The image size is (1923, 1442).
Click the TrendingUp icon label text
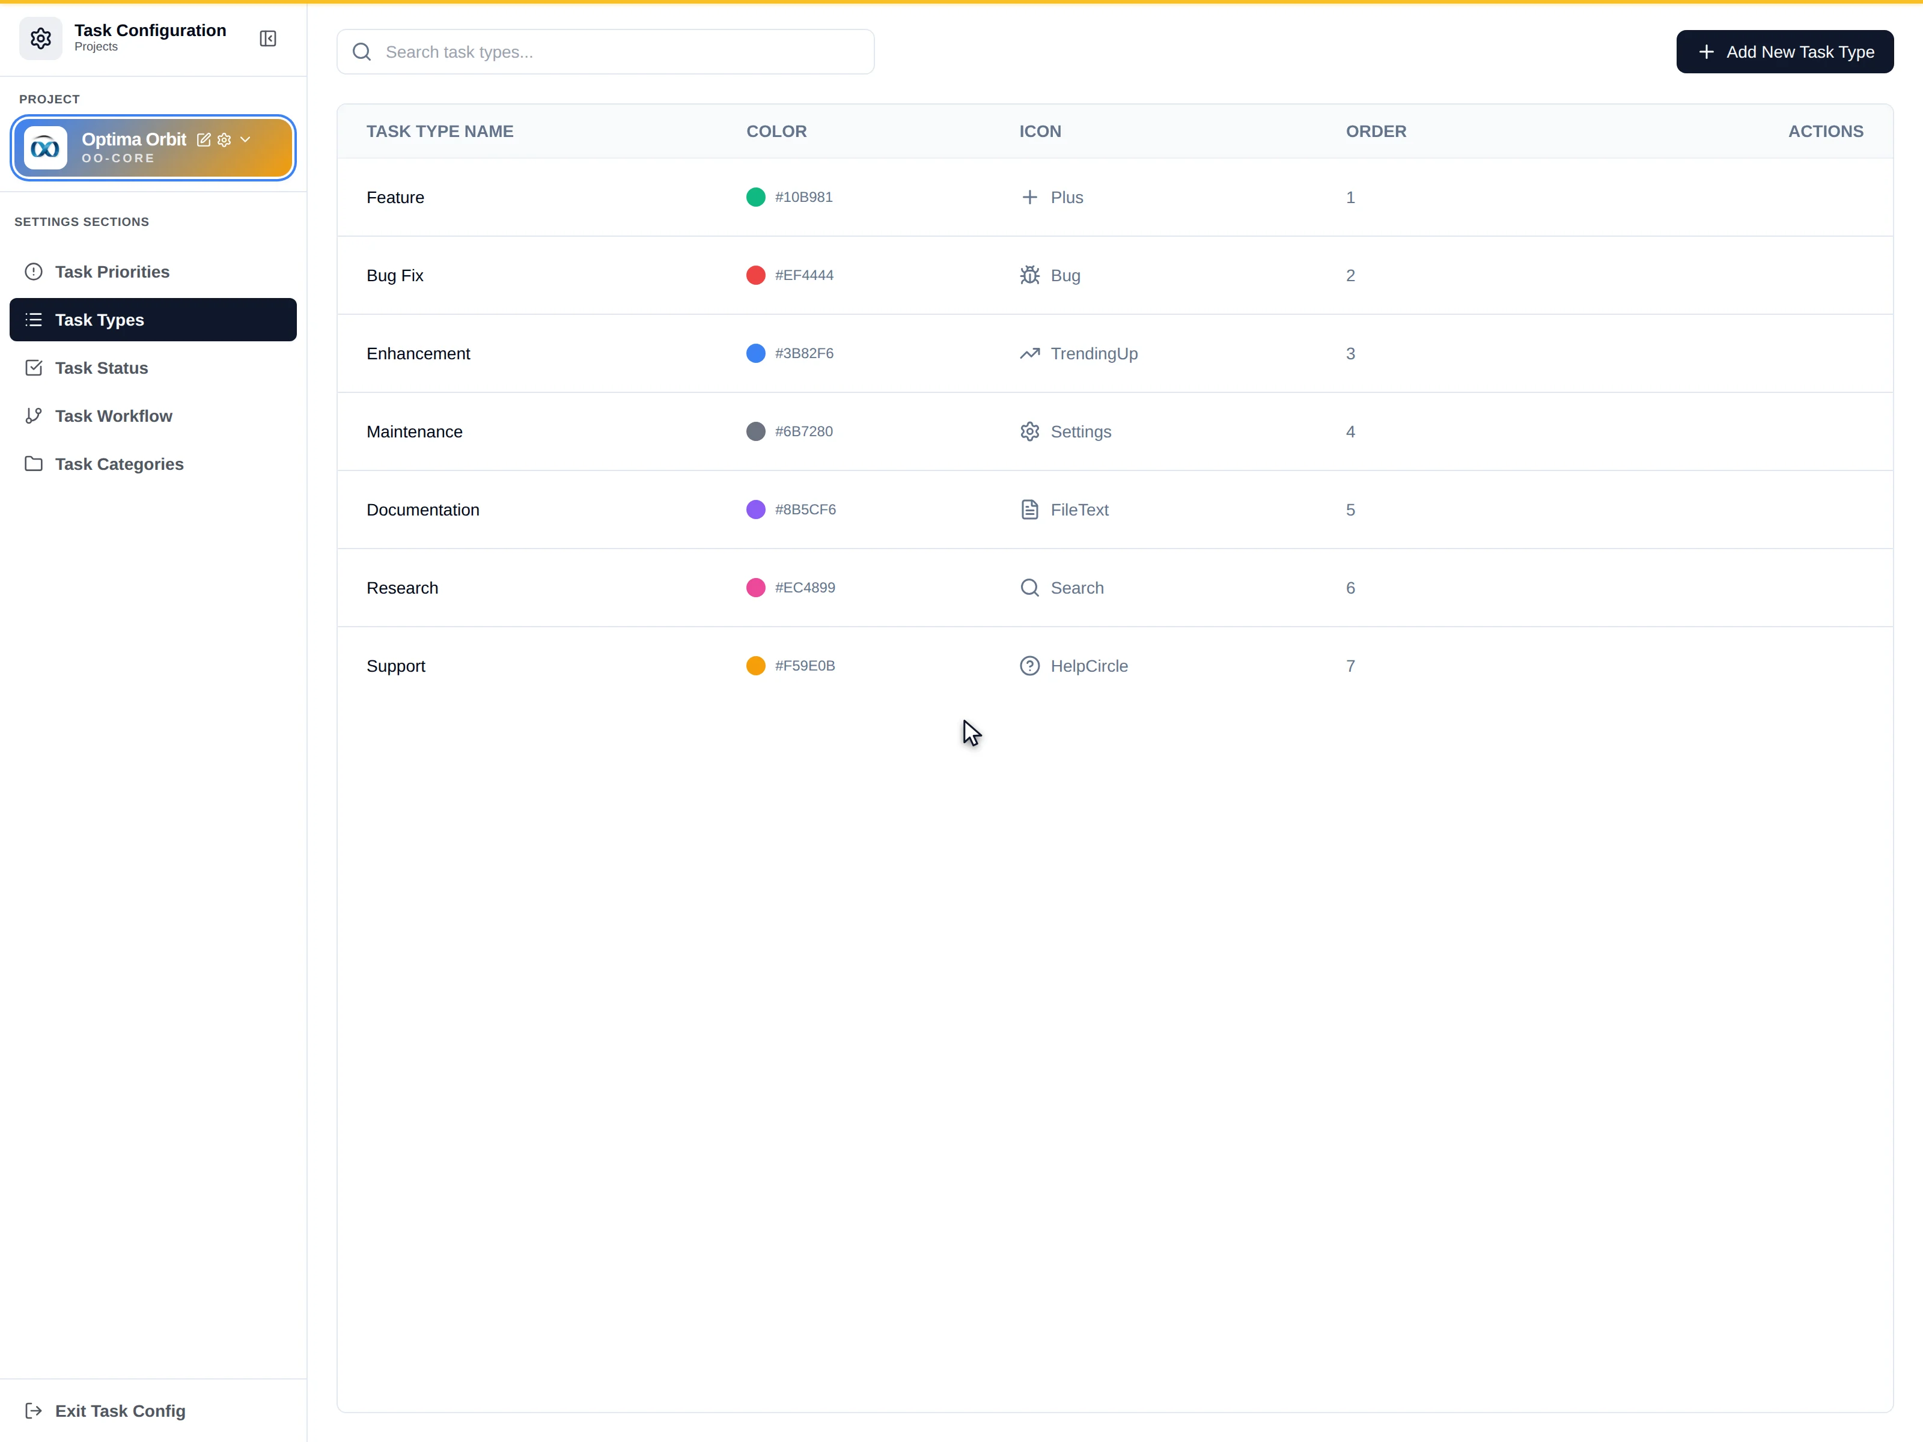1094,354
